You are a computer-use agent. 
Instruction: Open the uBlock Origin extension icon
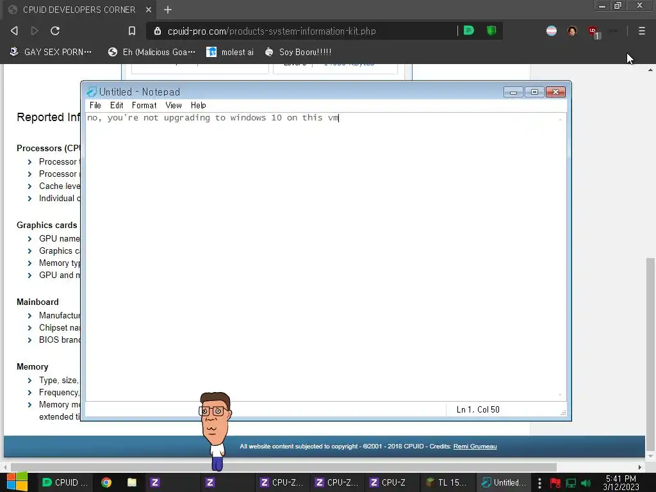pyautogui.click(x=593, y=31)
